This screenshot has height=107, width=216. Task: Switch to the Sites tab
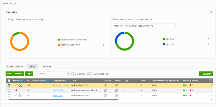click(x=33, y=67)
